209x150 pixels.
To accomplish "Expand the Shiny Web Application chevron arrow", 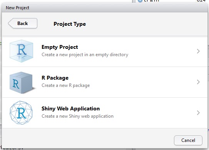I will click(x=198, y=113).
